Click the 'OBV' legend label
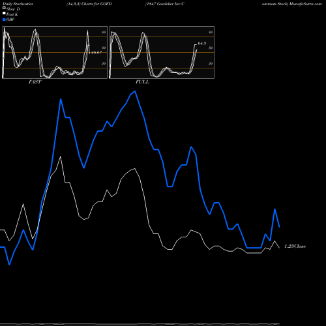326x326 pixels. [x=10, y=20]
